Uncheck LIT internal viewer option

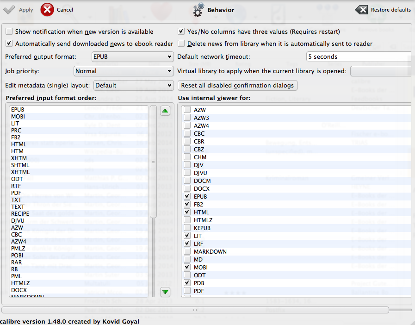click(x=187, y=236)
